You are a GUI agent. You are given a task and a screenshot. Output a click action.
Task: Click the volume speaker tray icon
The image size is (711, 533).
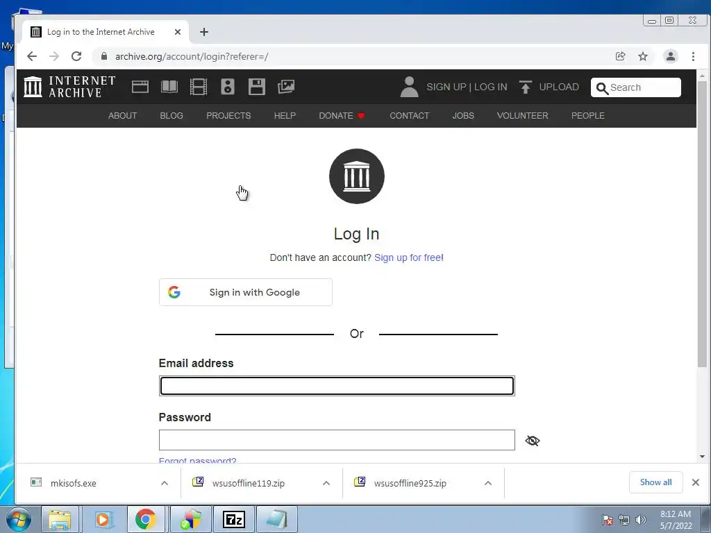point(641,520)
